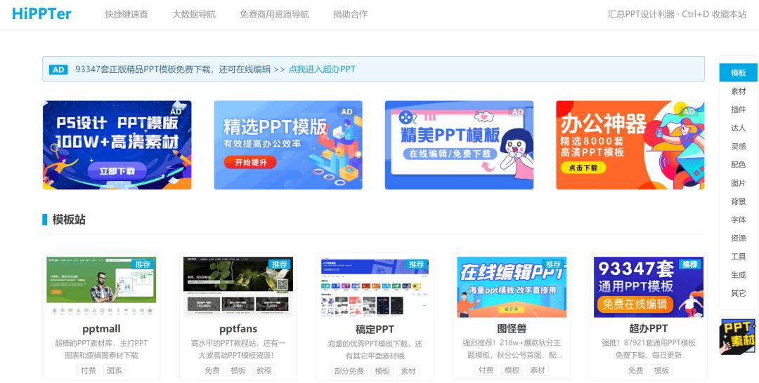The image size is (759, 383).
Task: Click 立即下载 button on first banner
Action: (x=117, y=170)
